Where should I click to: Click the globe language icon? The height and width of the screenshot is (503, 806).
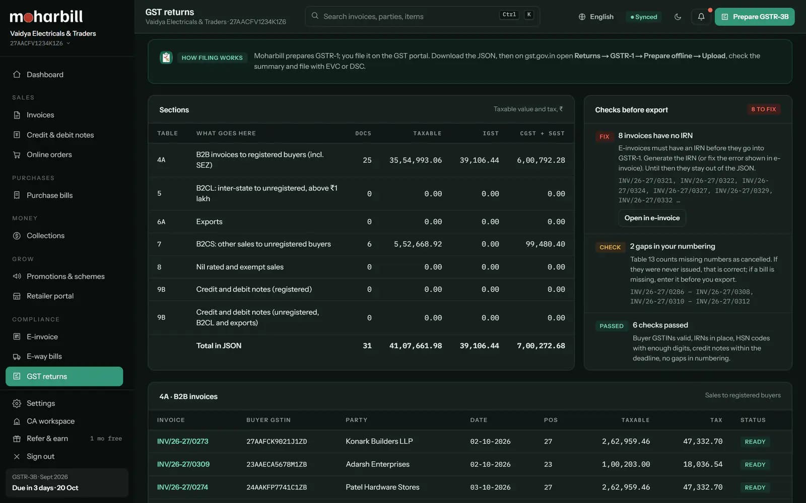pyautogui.click(x=582, y=17)
